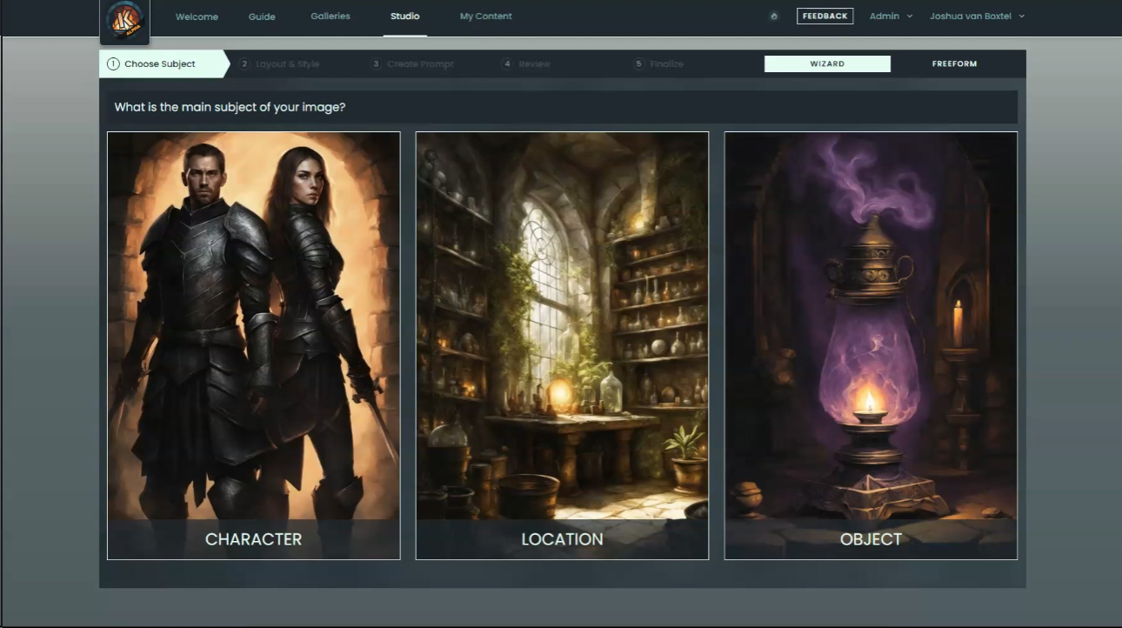Open the Welcome page

197,17
